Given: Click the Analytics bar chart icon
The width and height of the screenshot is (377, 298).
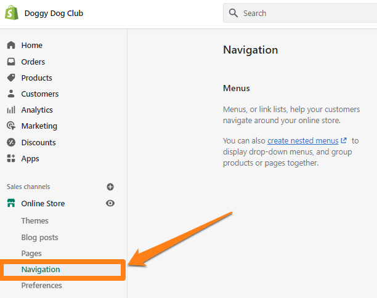Looking at the screenshot, I should (x=11, y=110).
